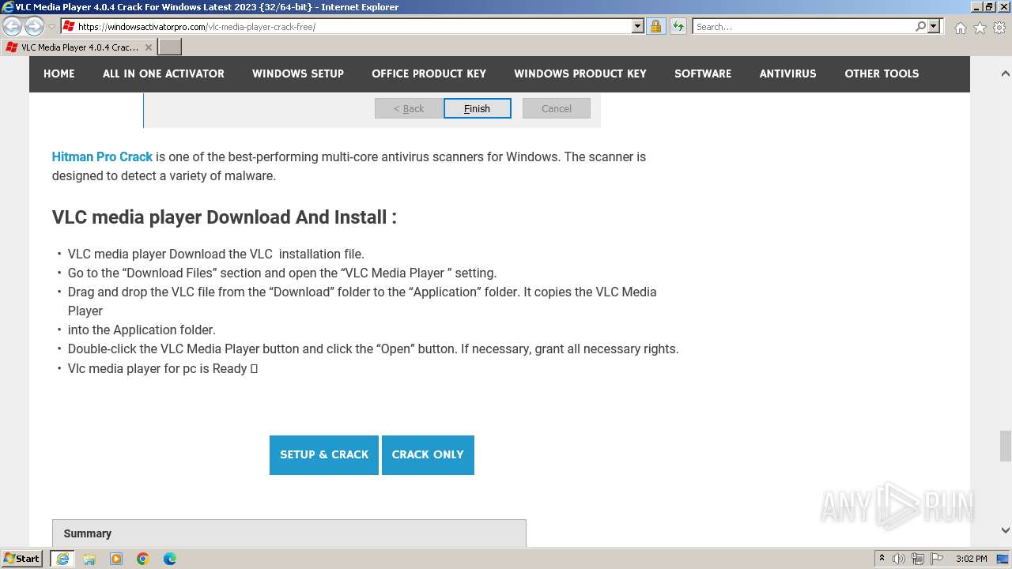Click the search magnifier icon
Viewport: 1012px width, 569px height.
pyautogui.click(x=920, y=26)
